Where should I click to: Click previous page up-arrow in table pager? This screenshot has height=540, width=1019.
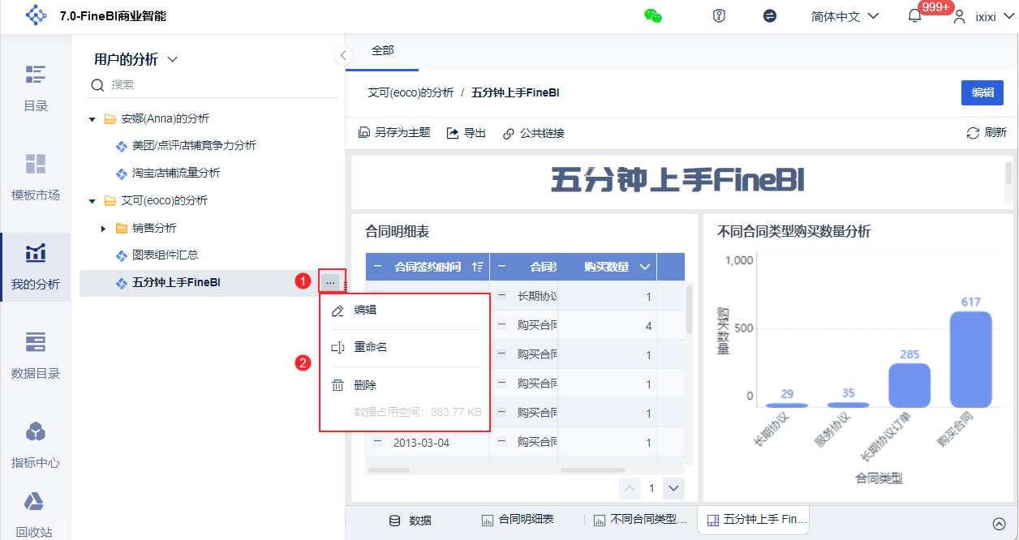coord(630,488)
